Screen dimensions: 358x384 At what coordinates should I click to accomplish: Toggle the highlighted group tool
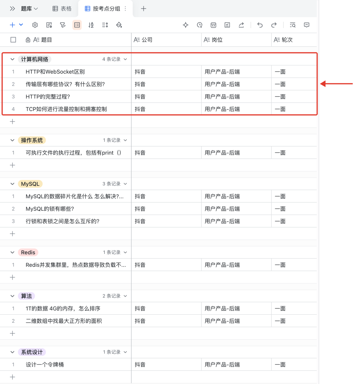pos(77,25)
